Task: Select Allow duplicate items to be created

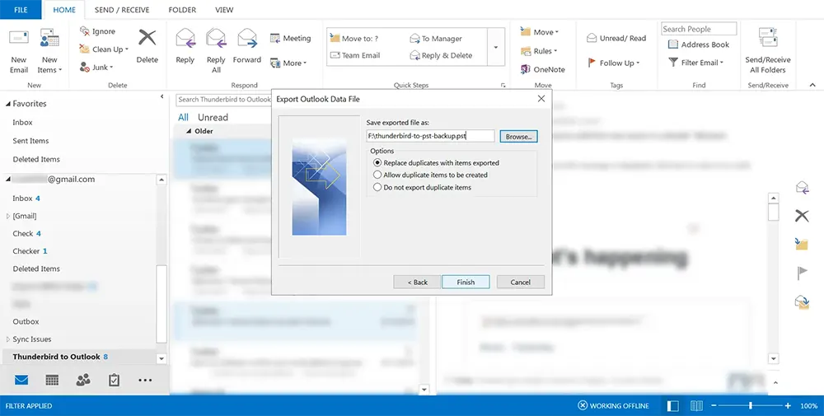Action: pyautogui.click(x=430, y=175)
